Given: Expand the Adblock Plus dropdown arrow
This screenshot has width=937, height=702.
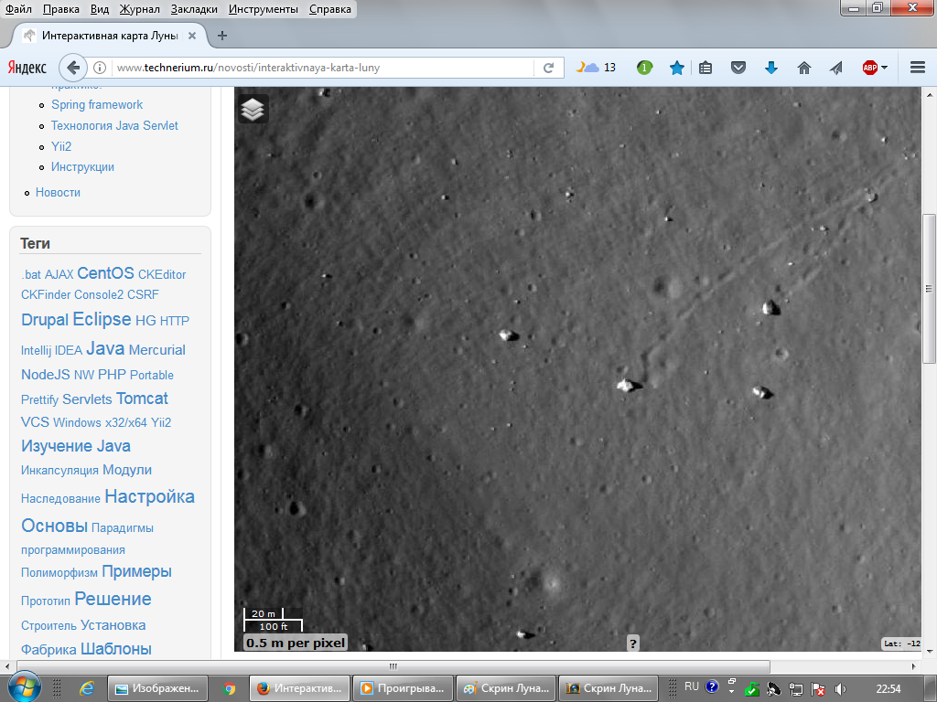Looking at the screenshot, I should tap(885, 68).
